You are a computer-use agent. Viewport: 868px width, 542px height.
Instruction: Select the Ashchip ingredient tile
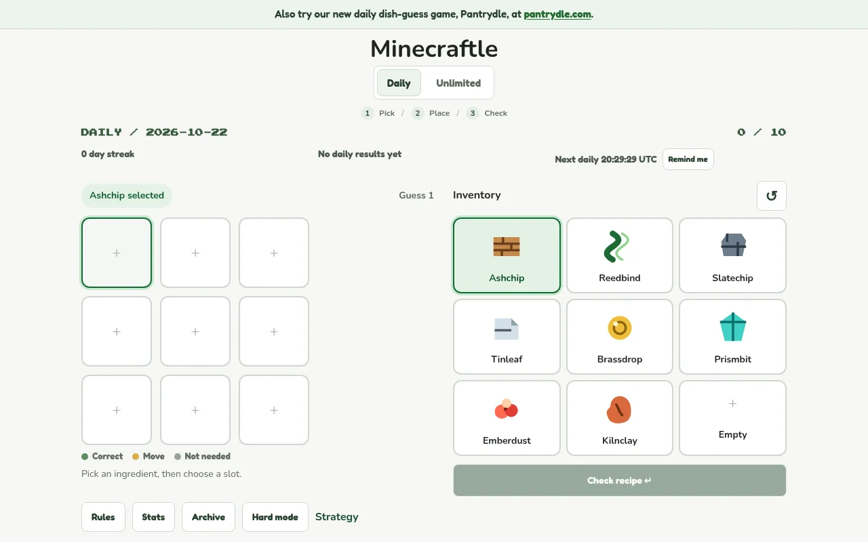pyautogui.click(x=507, y=255)
